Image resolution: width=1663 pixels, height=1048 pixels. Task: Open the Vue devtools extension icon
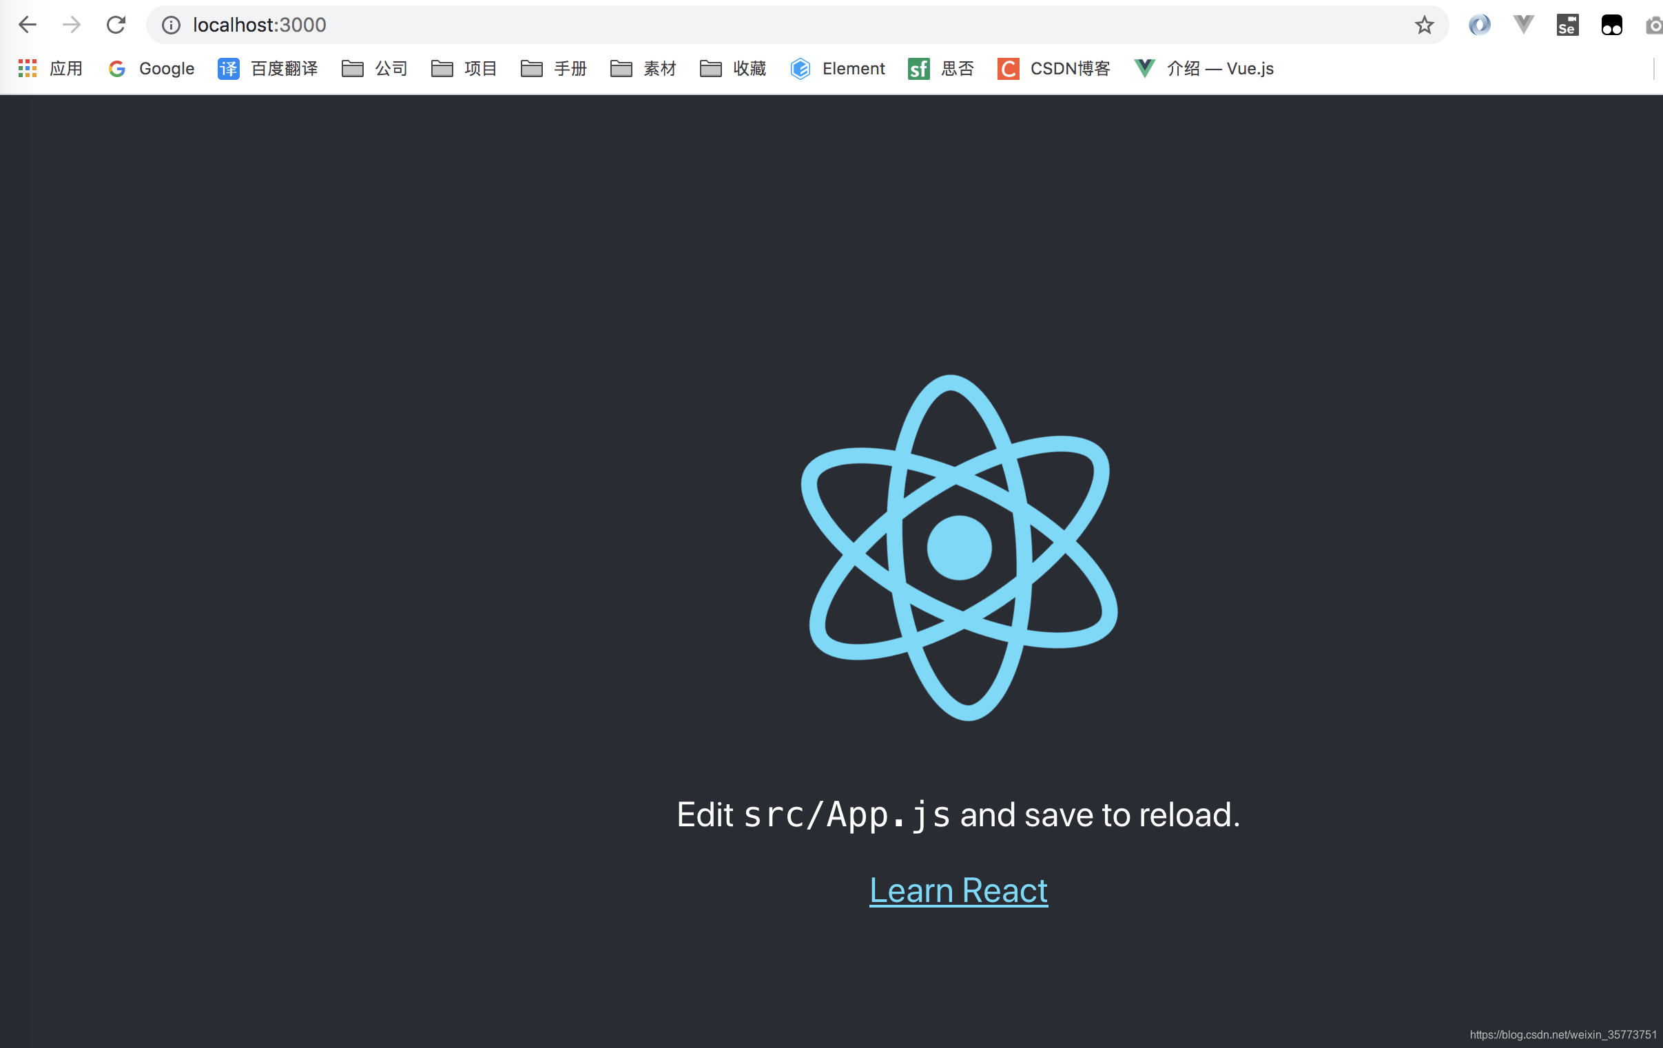[1523, 25]
